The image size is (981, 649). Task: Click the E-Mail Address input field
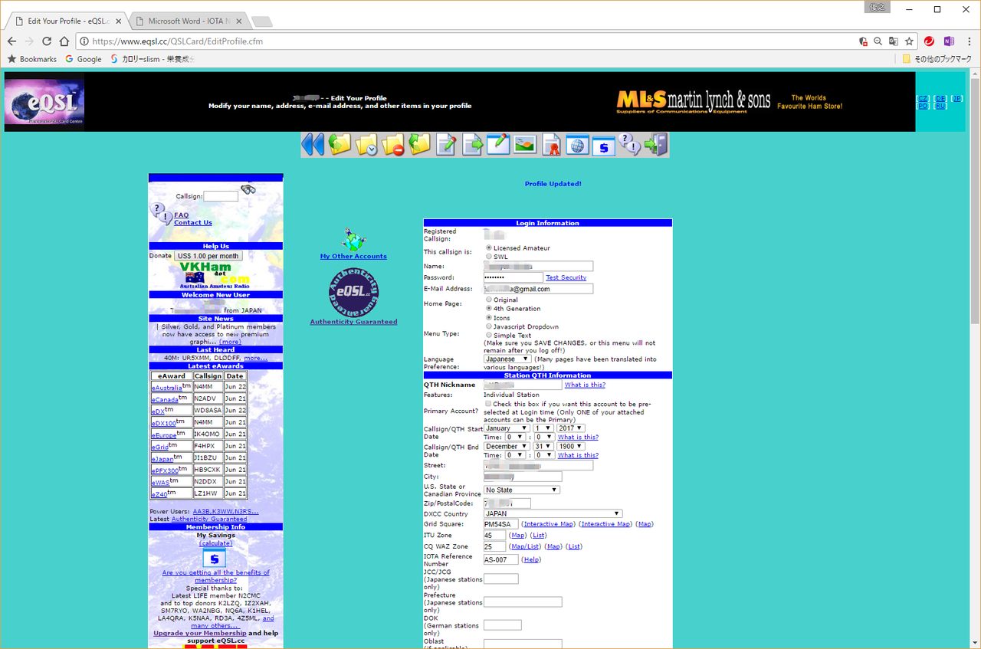click(x=538, y=289)
